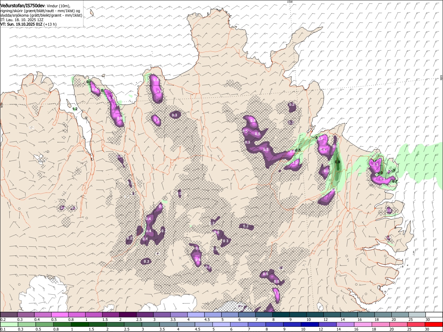The image size is (443, 332).
Task: Pick lower legend swatch between 7 and 8
Action: coord(256,324)
